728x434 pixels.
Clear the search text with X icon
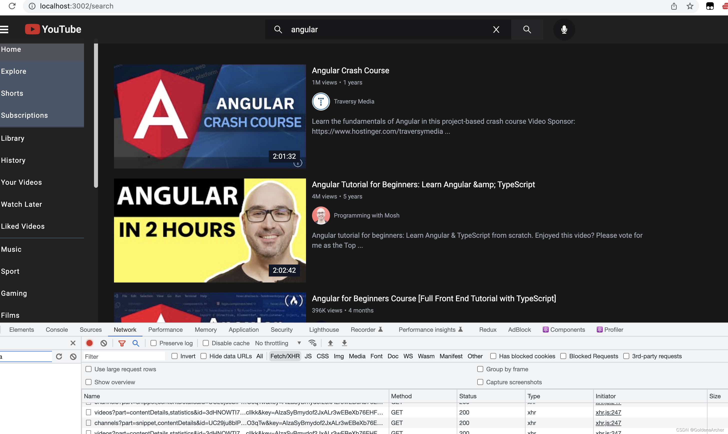coord(496,29)
